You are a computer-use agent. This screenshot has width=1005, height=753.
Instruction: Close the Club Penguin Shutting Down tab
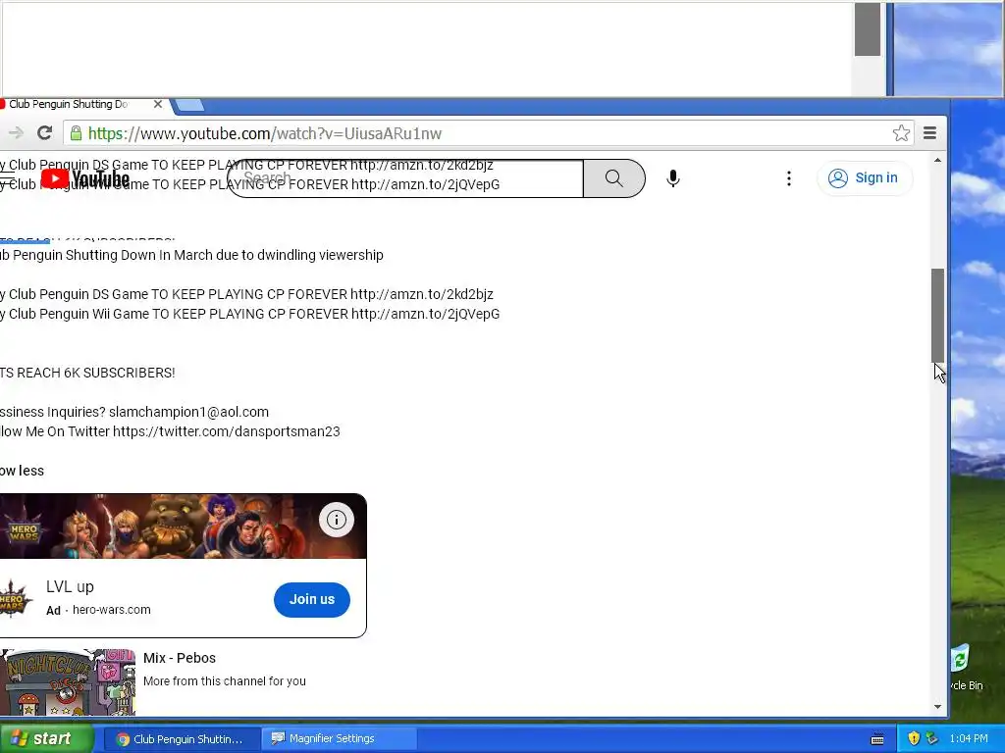click(158, 104)
